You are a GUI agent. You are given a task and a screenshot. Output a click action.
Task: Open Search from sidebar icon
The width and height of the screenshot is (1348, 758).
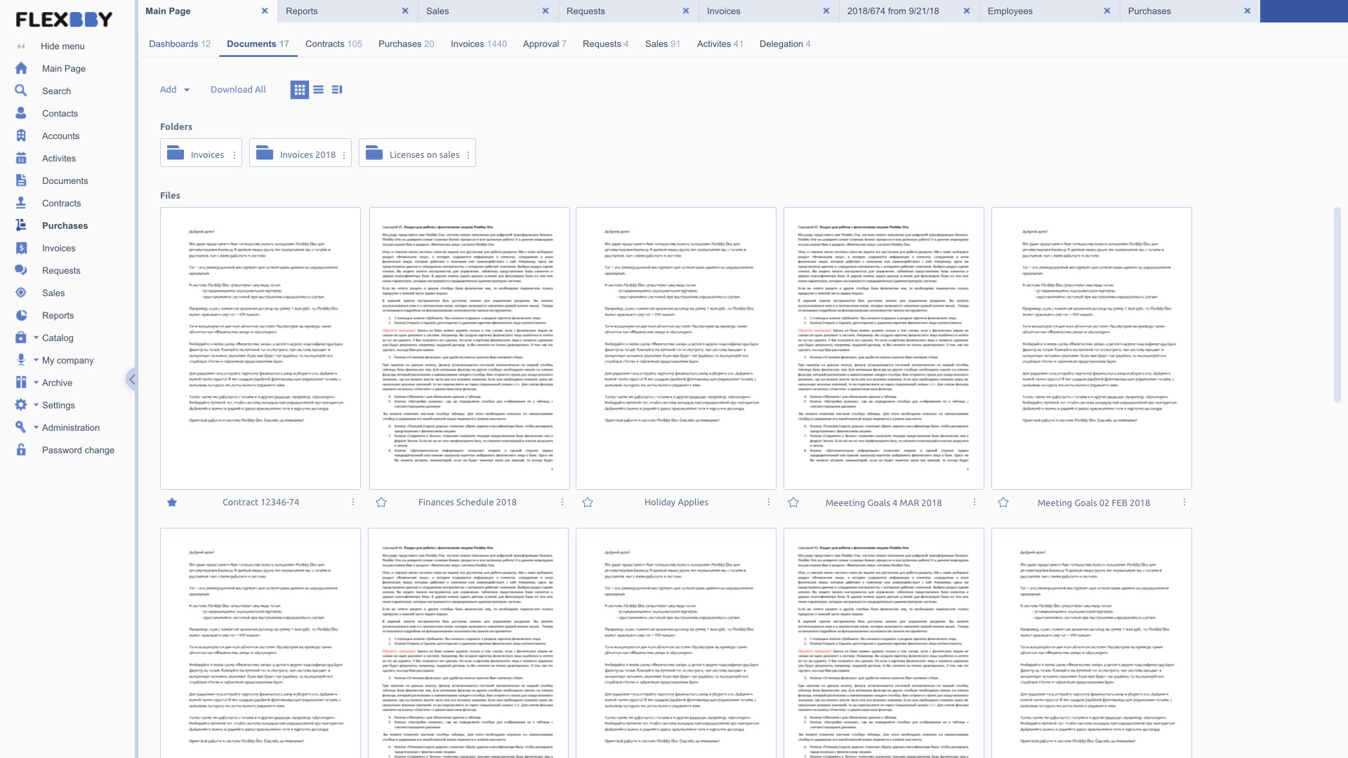21,91
